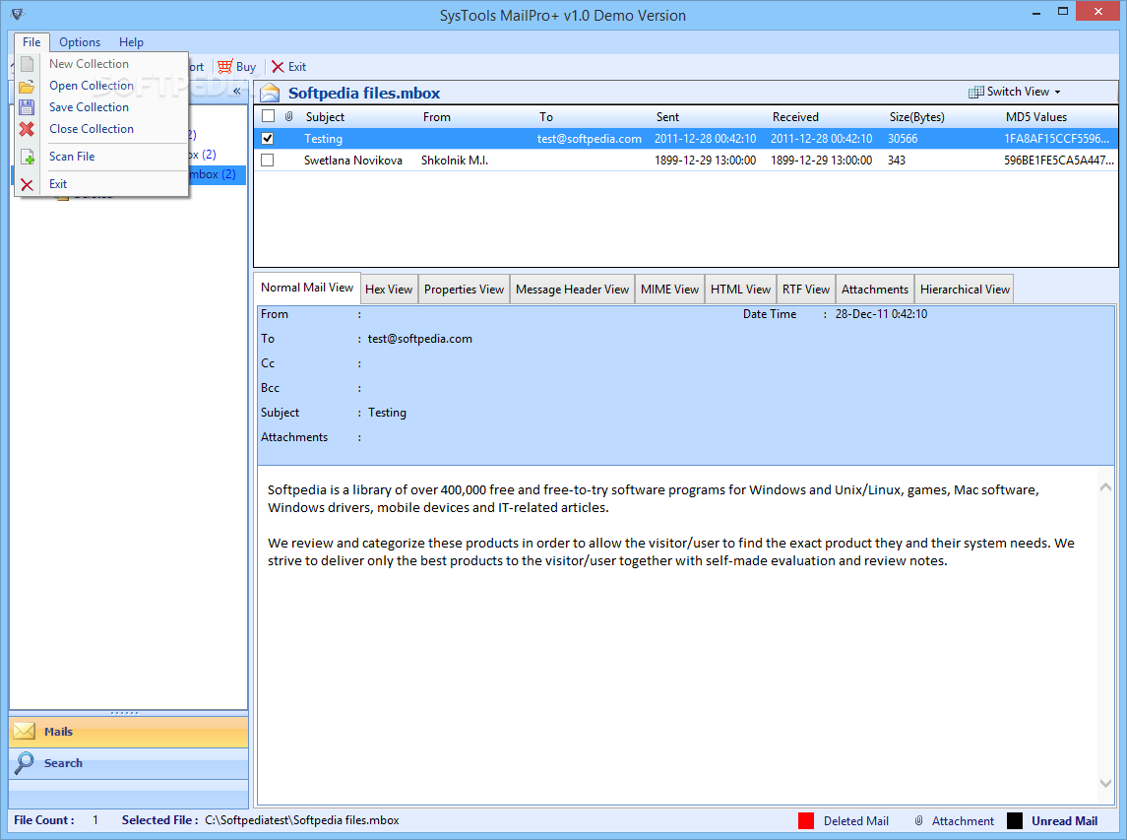Click the black Unread Mail color swatch

[1014, 820]
